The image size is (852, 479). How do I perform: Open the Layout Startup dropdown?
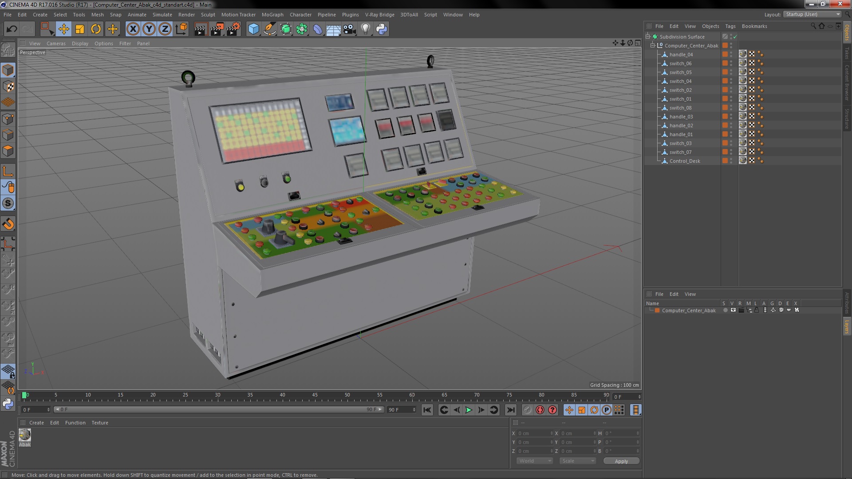(812, 14)
